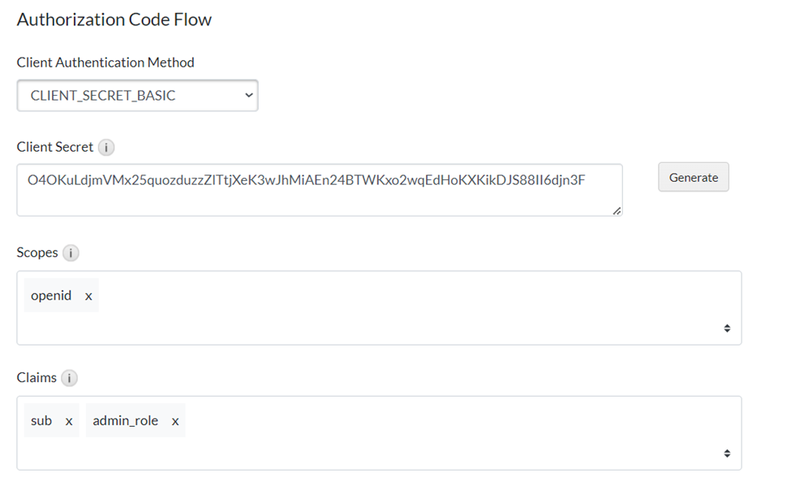Expand the Claims list arrow

point(727,454)
